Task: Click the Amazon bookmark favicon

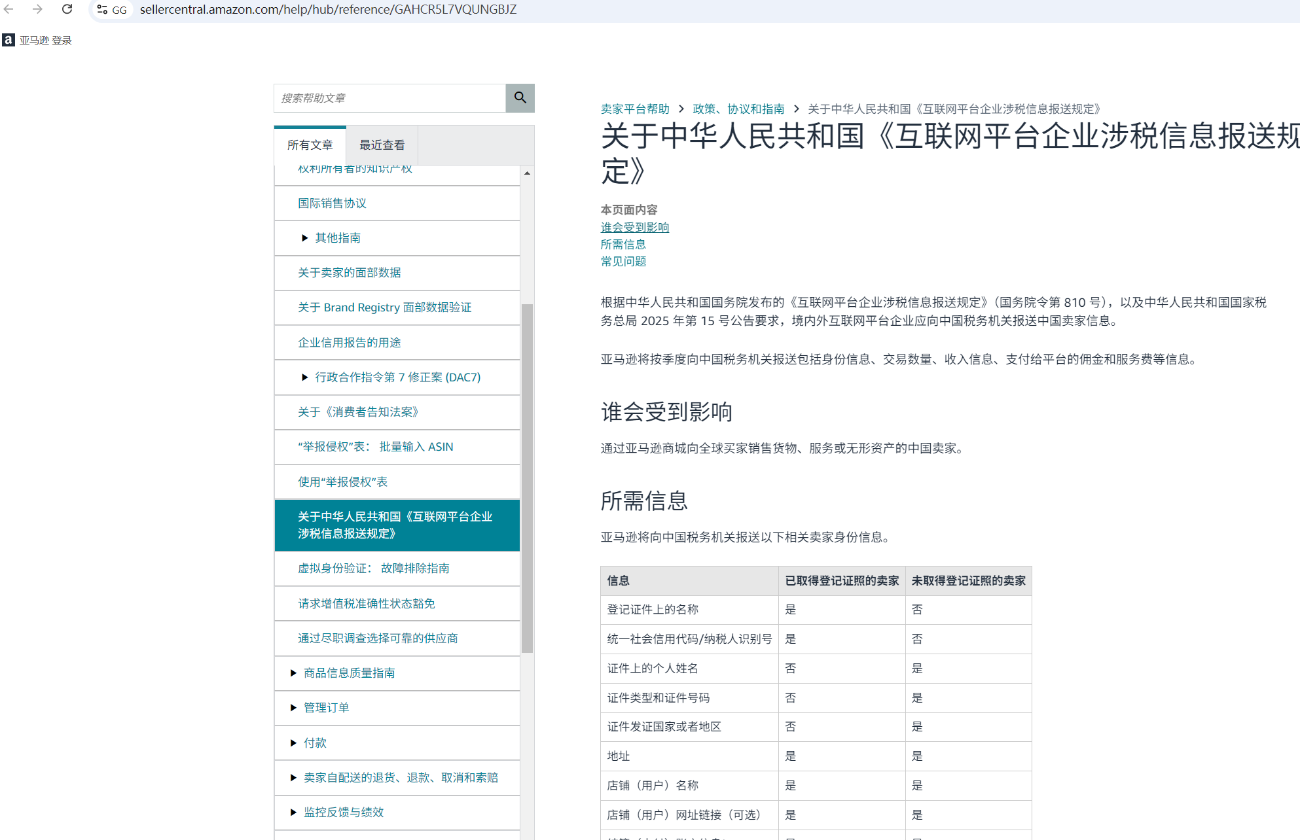Action: [8, 40]
